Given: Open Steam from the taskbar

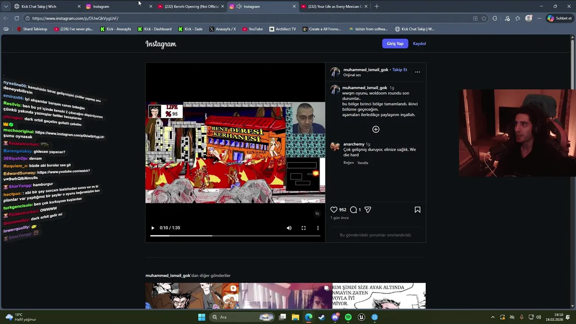Looking at the screenshot, I should (322, 317).
